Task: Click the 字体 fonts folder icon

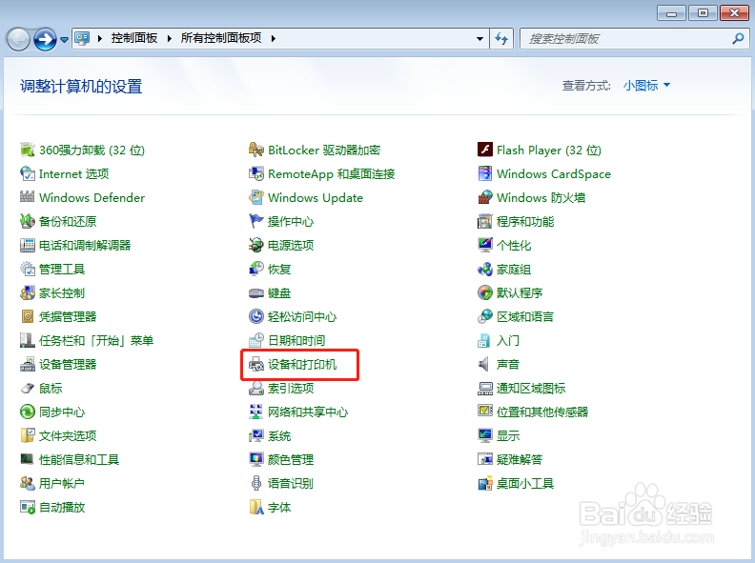Action: pos(256,507)
